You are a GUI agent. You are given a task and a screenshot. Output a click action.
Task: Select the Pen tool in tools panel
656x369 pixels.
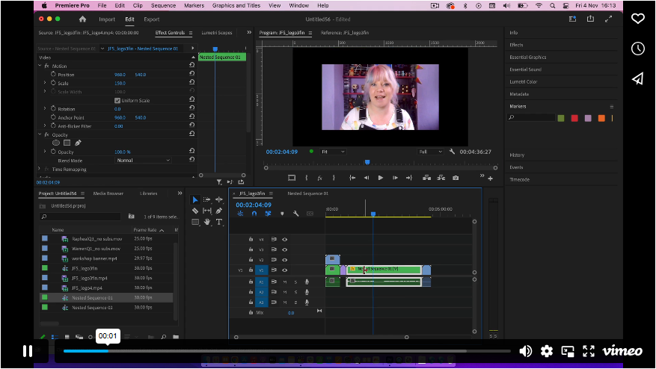[219, 211]
